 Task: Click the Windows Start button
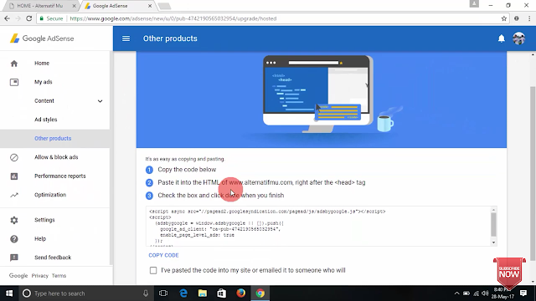coord(9,293)
